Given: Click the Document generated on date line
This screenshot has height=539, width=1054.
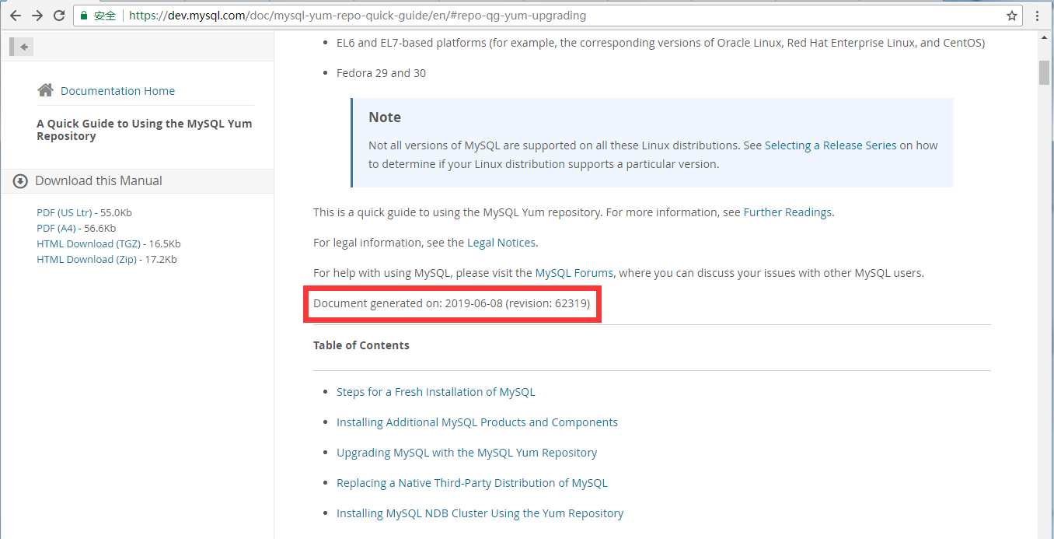Looking at the screenshot, I should point(452,303).
